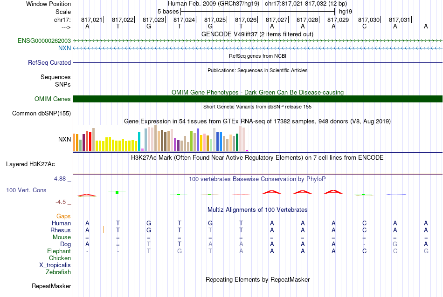This screenshot has height=297, width=443.
Task: Click the GENCODE V49lift37 track title
Action: pos(257,34)
